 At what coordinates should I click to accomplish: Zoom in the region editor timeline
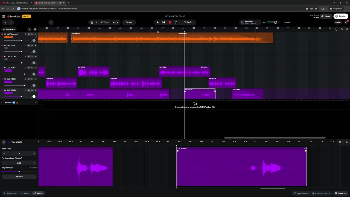pyautogui.click(x=347, y=142)
